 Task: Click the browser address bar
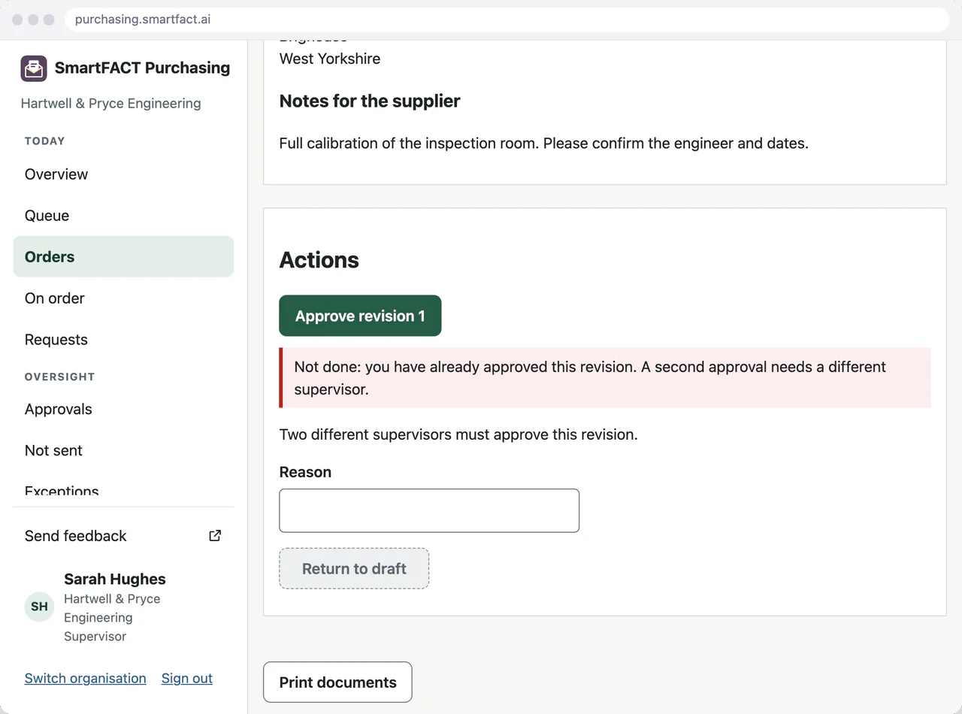tap(507, 20)
